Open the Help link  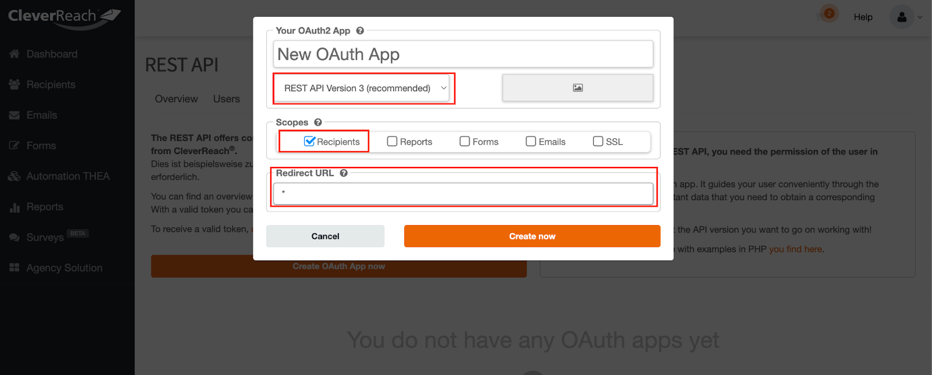pos(863,17)
